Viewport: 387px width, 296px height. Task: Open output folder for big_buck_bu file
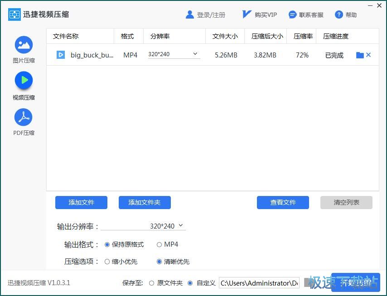(x=360, y=55)
